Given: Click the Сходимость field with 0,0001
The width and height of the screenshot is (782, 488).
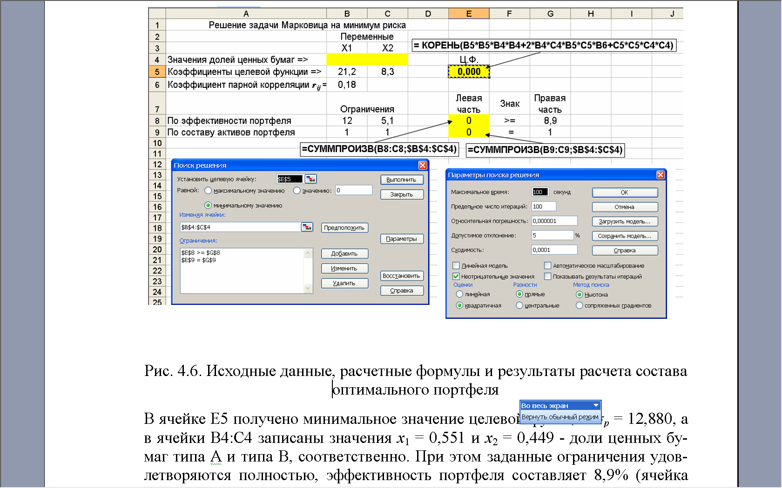Looking at the screenshot, I should (x=554, y=250).
